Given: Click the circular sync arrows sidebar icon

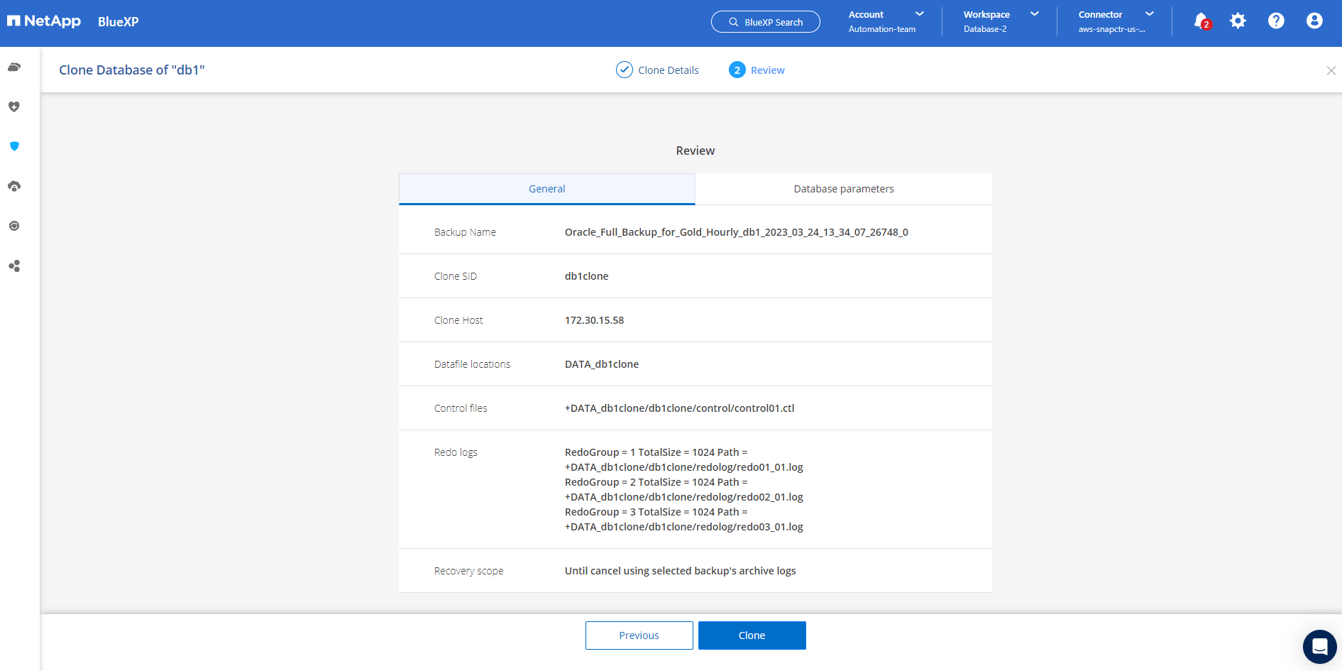Looking at the screenshot, I should point(14,226).
